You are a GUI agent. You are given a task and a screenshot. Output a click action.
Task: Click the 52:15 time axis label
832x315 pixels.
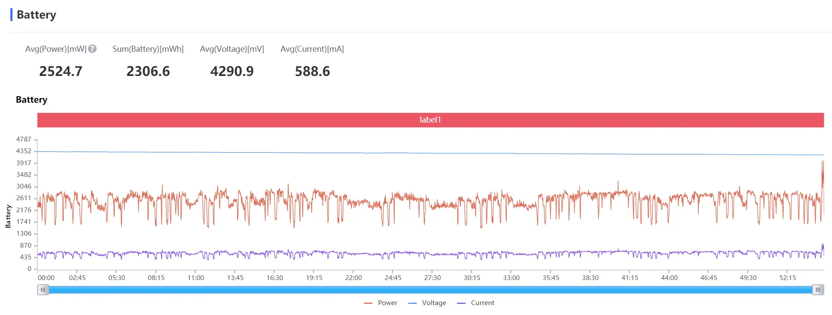click(788, 278)
